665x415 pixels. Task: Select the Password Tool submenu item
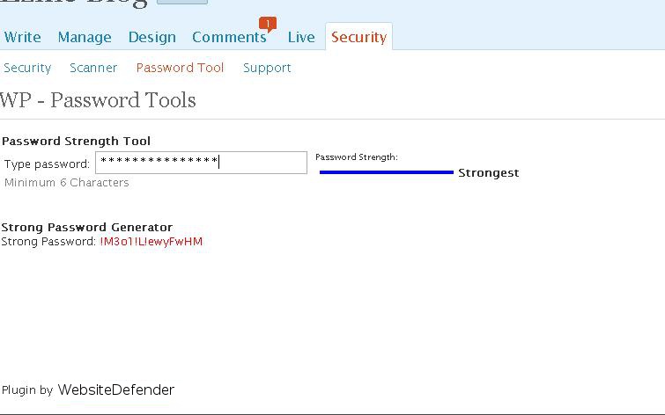tap(180, 68)
